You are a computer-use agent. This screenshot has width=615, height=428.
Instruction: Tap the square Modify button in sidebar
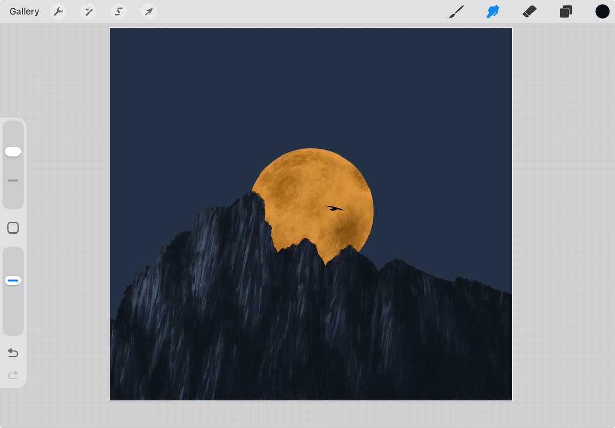[x=13, y=228]
